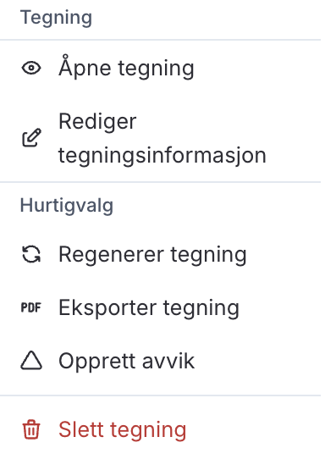
Task: Click the PDF icon
Action: click(x=31, y=307)
